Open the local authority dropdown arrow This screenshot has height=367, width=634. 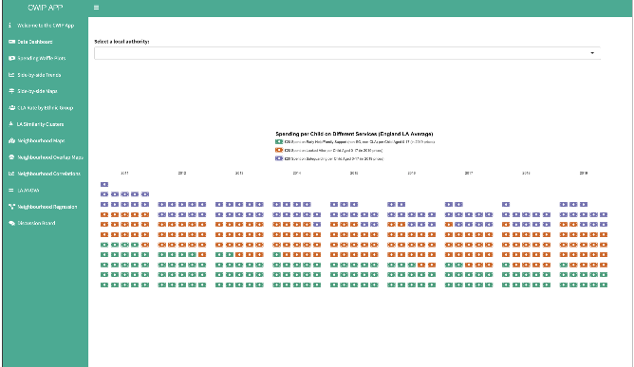tap(592, 53)
